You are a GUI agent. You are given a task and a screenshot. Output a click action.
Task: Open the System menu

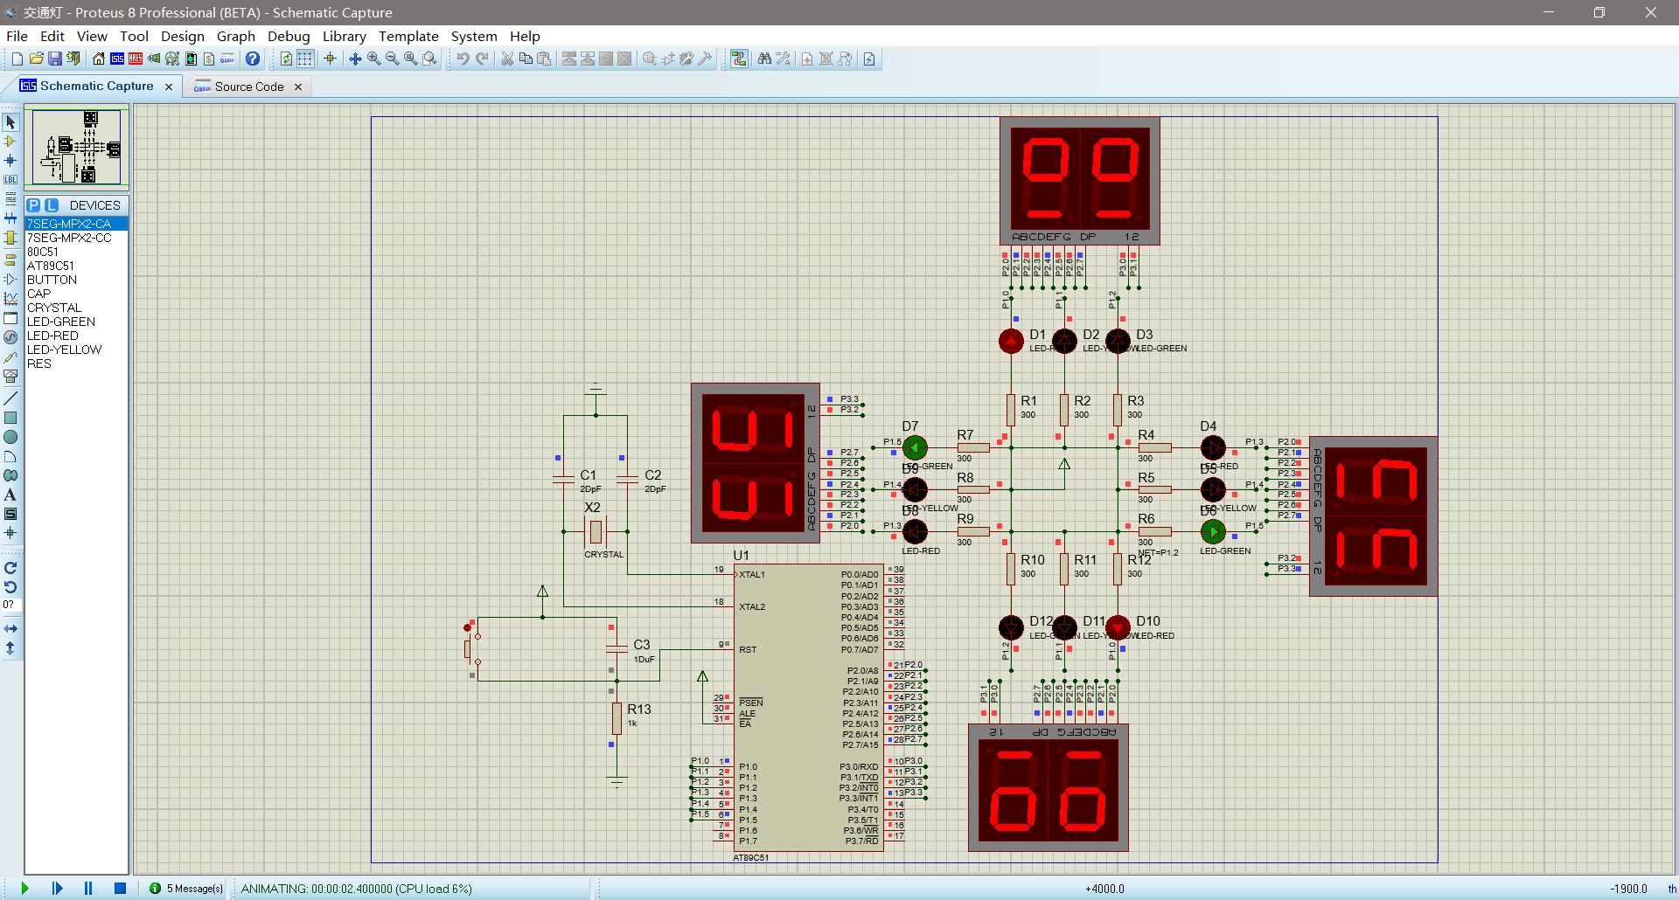click(473, 36)
